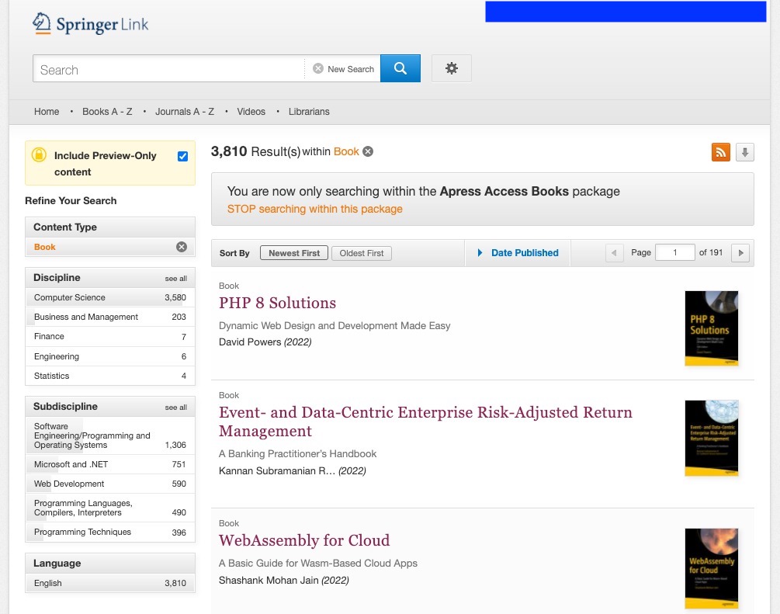Image resolution: width=780 pixels, height=614 pixels.
Task: Click author Kannan Subramanian R… (2022)
Action: click(292, 470)
